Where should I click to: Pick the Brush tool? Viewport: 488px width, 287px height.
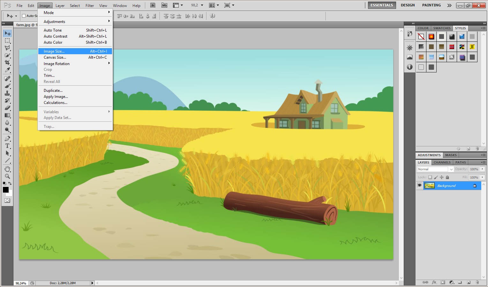click(7, 86)
